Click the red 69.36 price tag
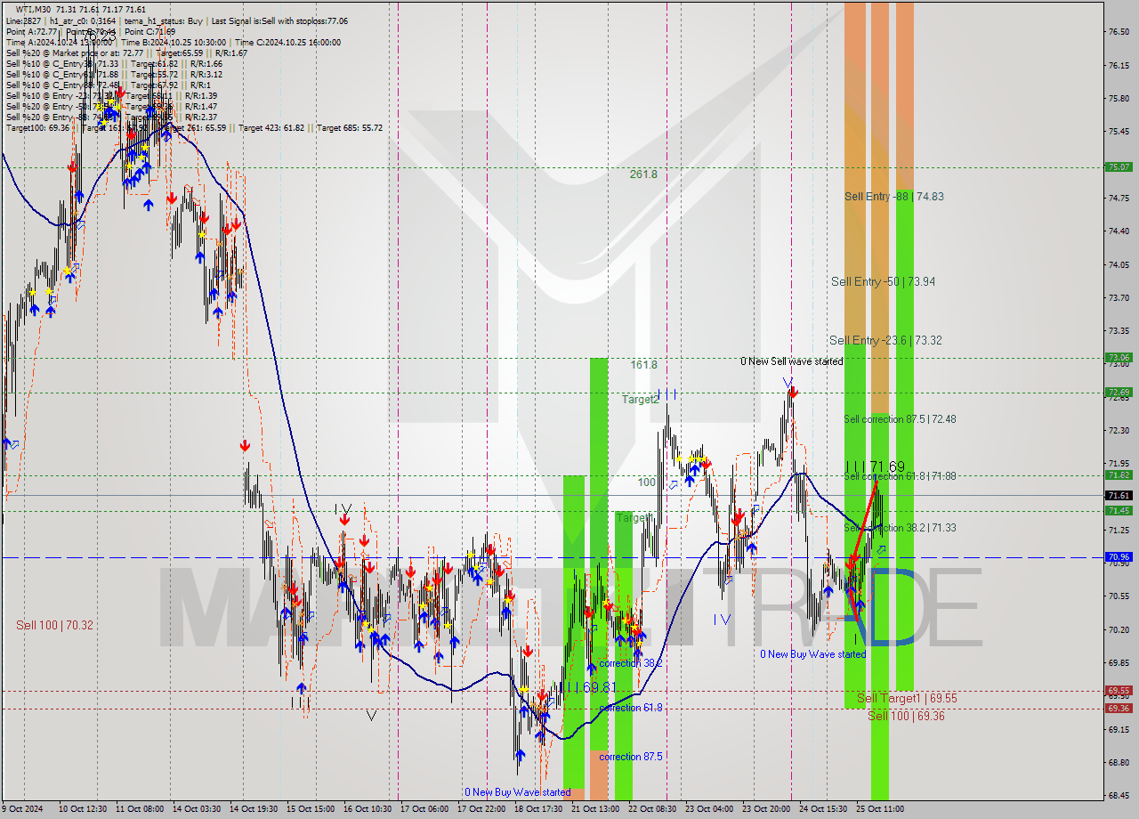The height and width of the screenshot is (819, 1139). click(1119, 709)
